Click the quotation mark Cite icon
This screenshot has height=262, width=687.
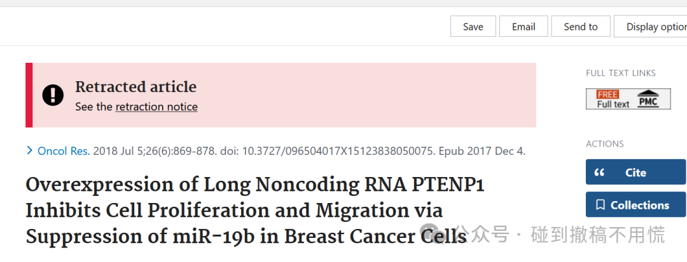599,172
